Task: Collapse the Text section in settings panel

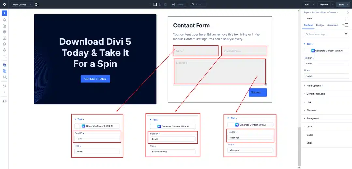Action: click(308, 44)
